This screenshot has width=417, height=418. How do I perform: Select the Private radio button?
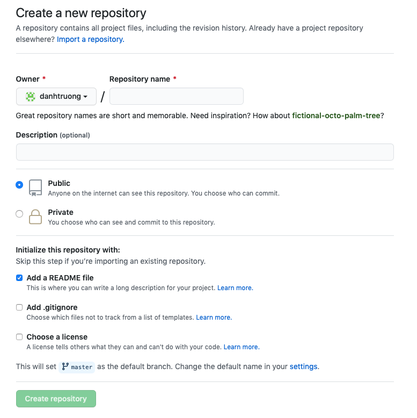pos(20,214)
